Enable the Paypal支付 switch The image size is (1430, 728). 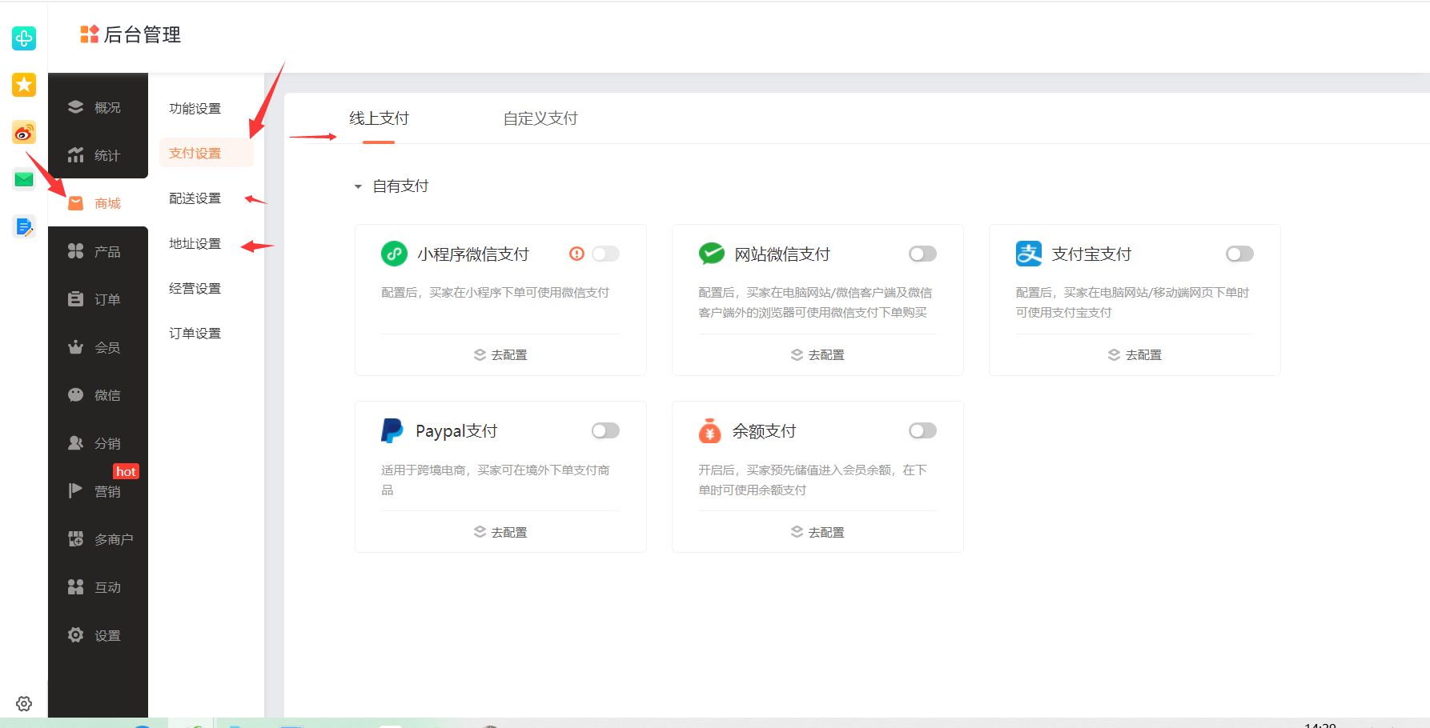click(606, 430)
